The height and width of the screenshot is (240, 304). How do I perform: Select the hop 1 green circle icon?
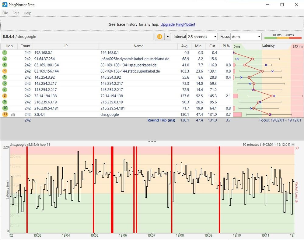click(5, 52)
